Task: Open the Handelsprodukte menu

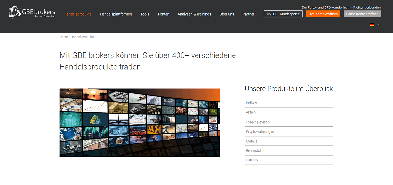Action: [78, 14]
